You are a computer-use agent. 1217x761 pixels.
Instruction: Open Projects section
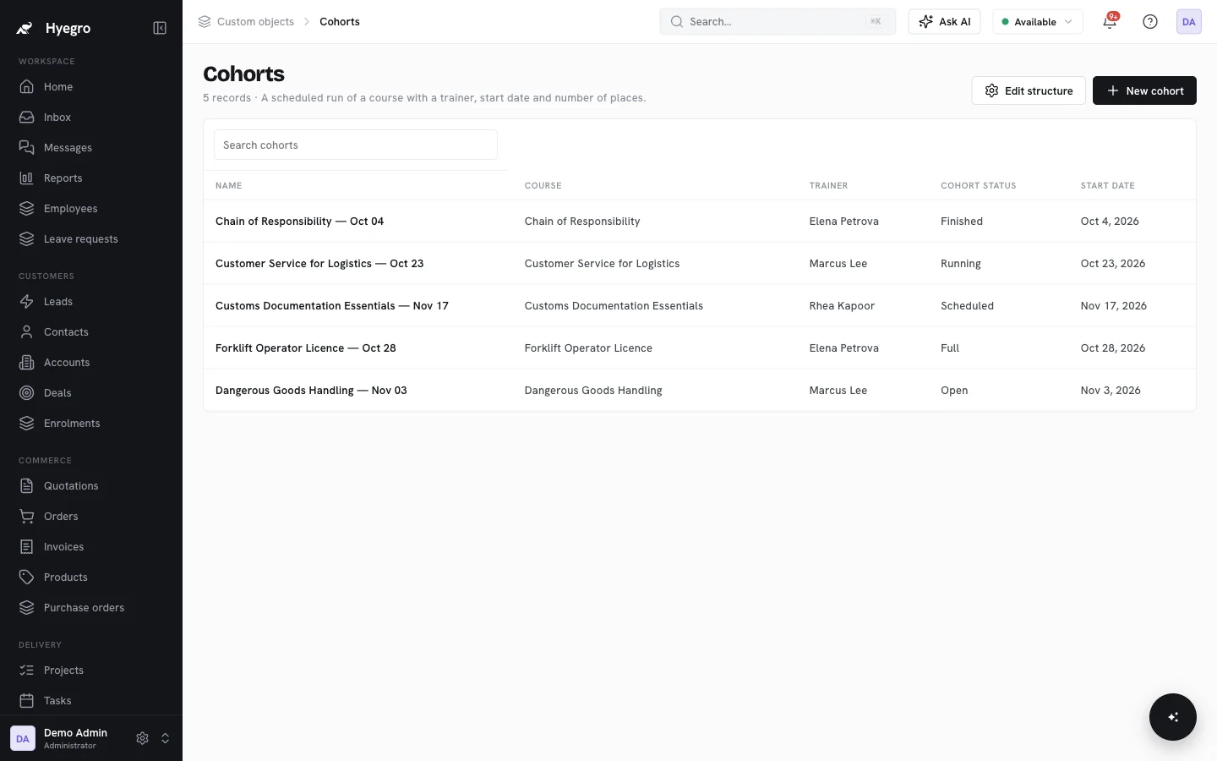pos(91,670)
